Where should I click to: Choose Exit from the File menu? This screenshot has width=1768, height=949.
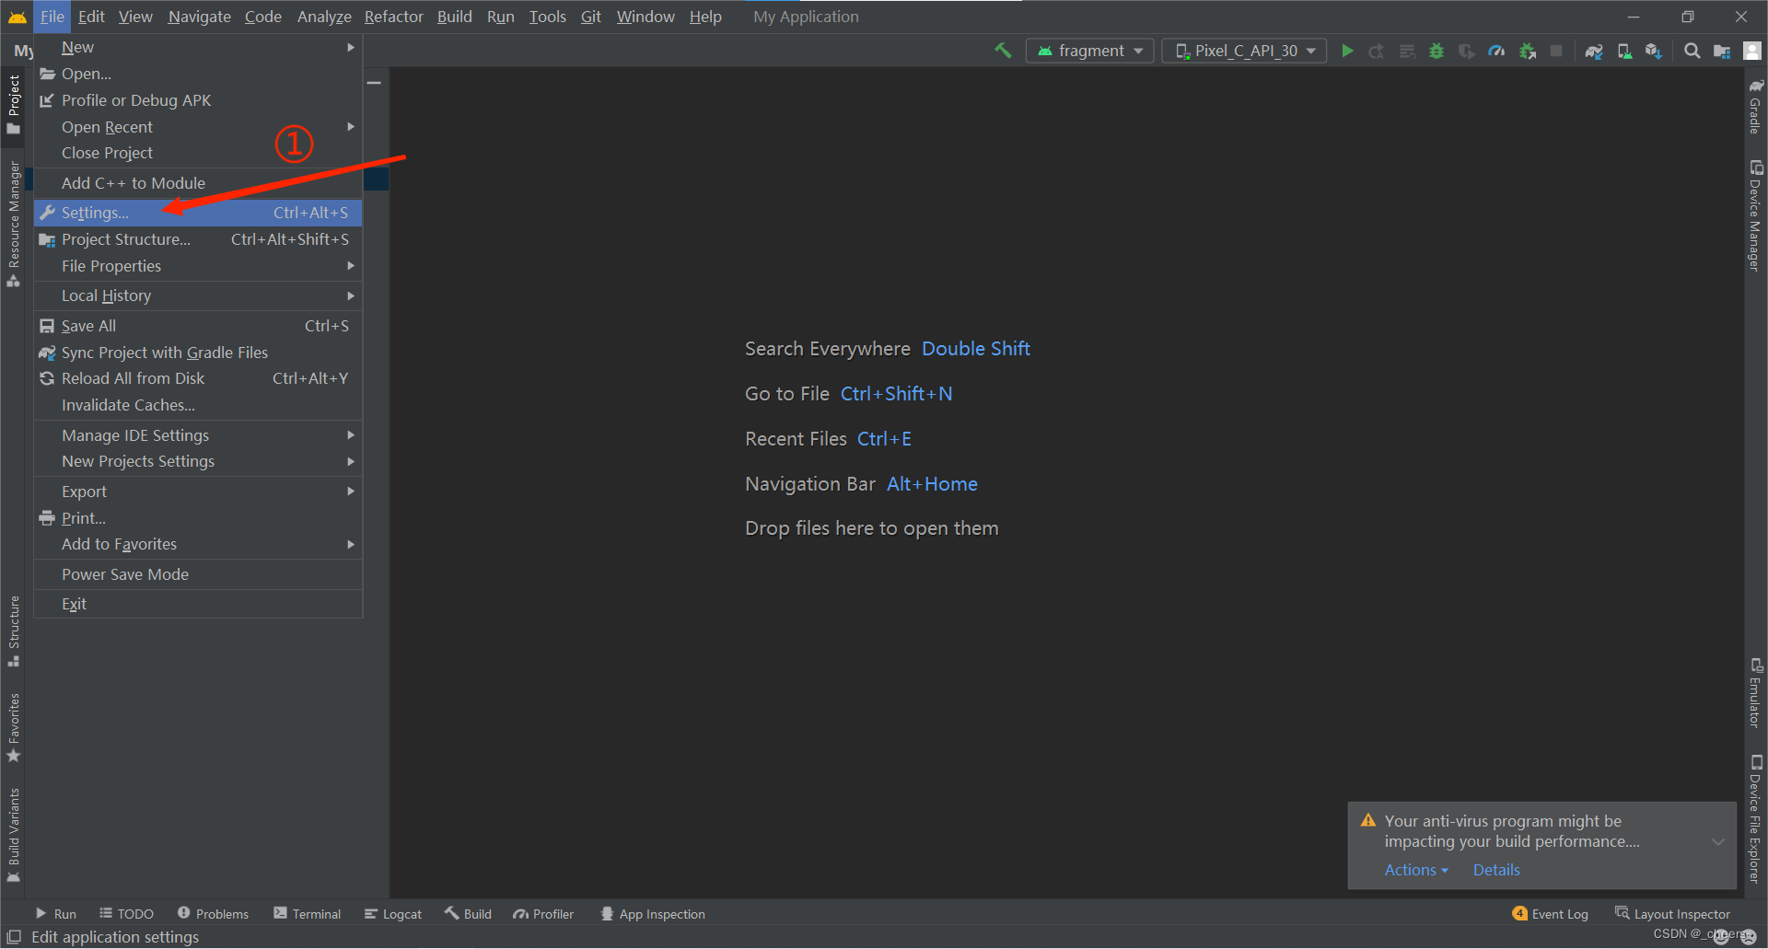coord(198,604)
